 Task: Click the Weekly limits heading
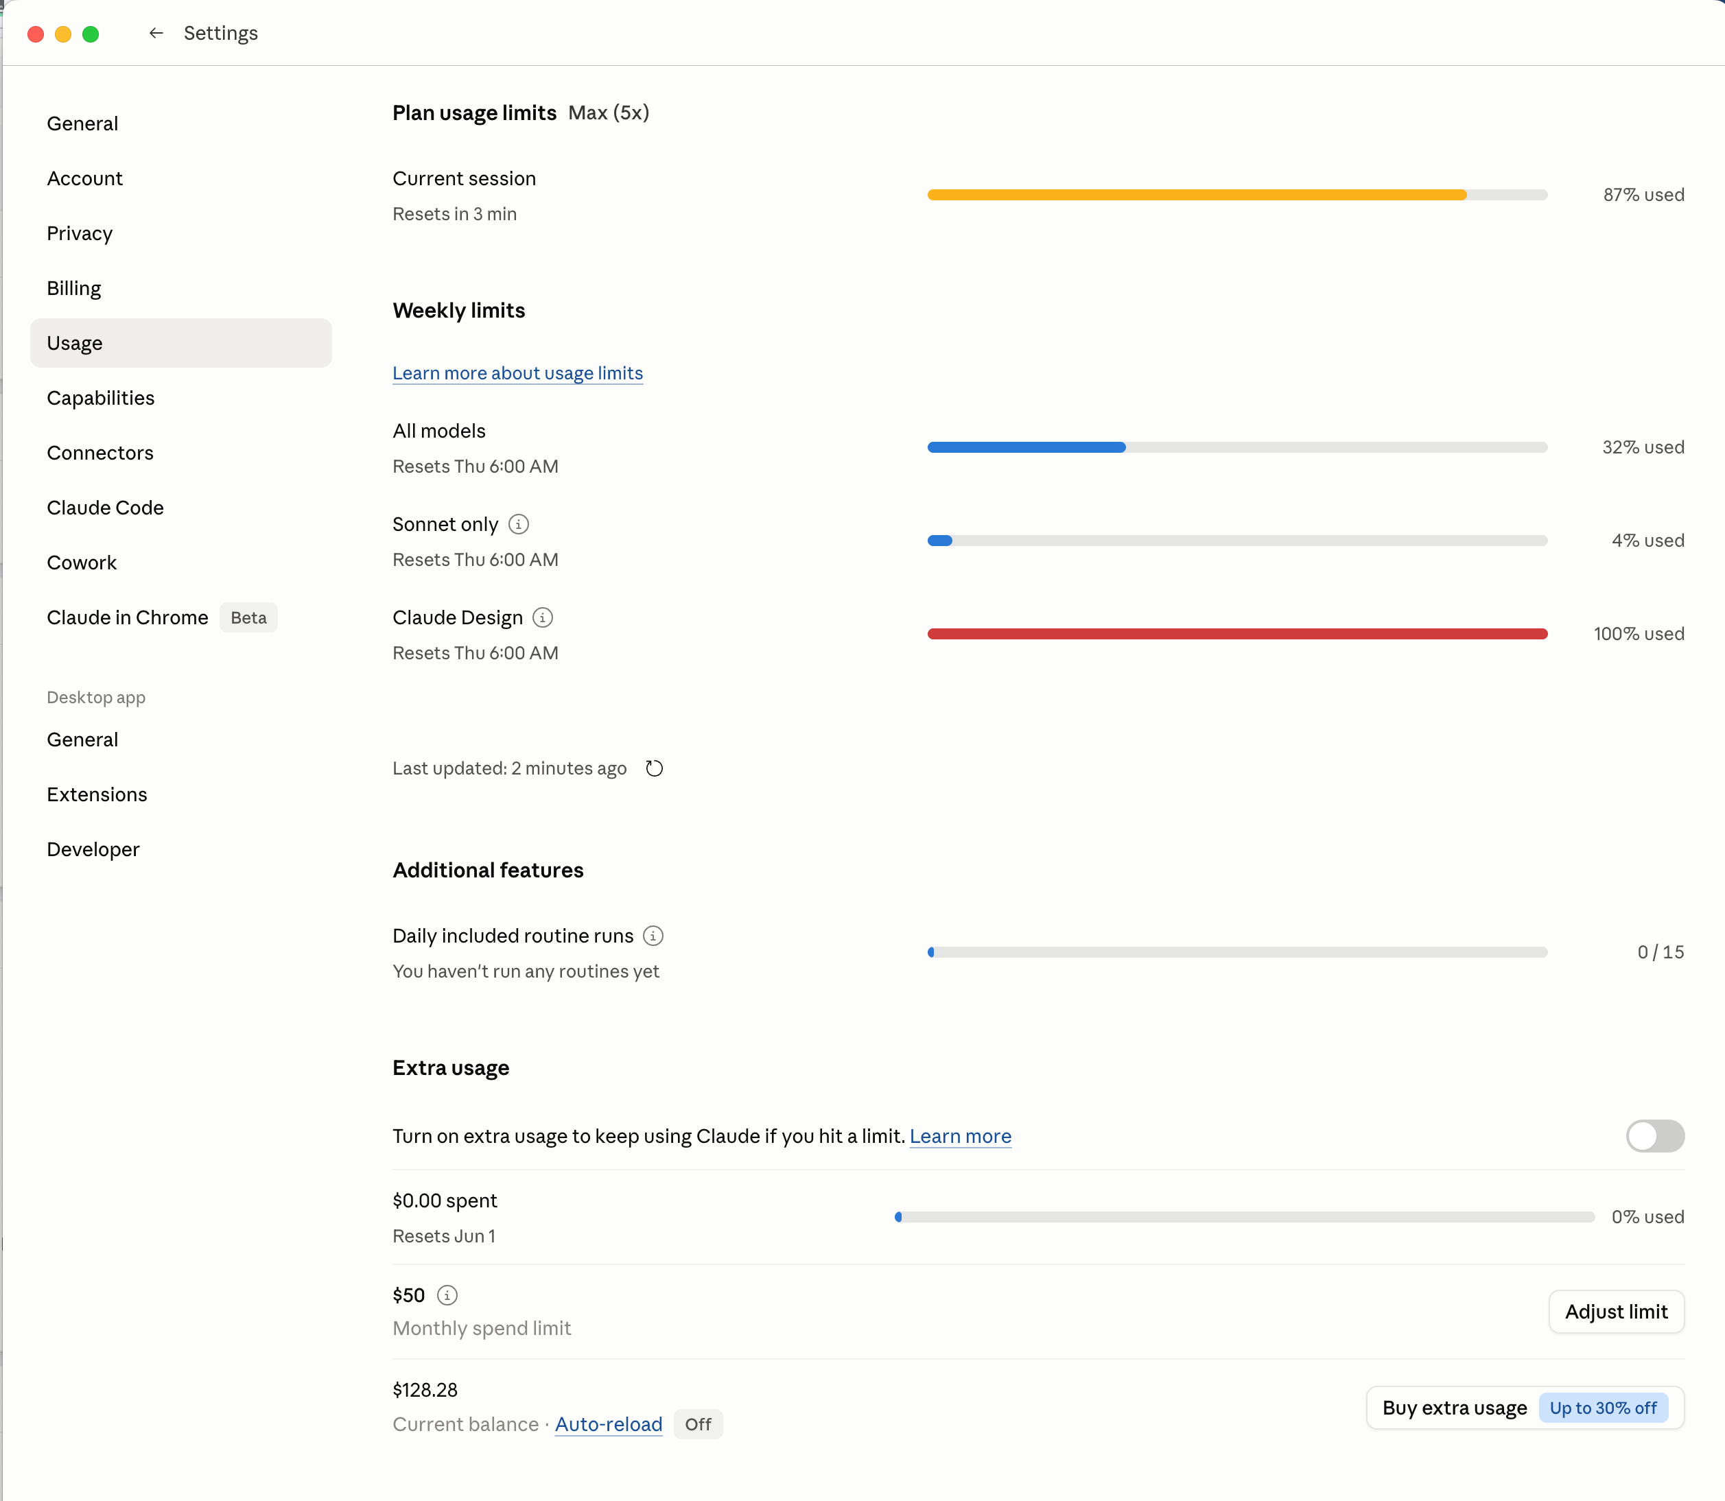tap(459, 311)
